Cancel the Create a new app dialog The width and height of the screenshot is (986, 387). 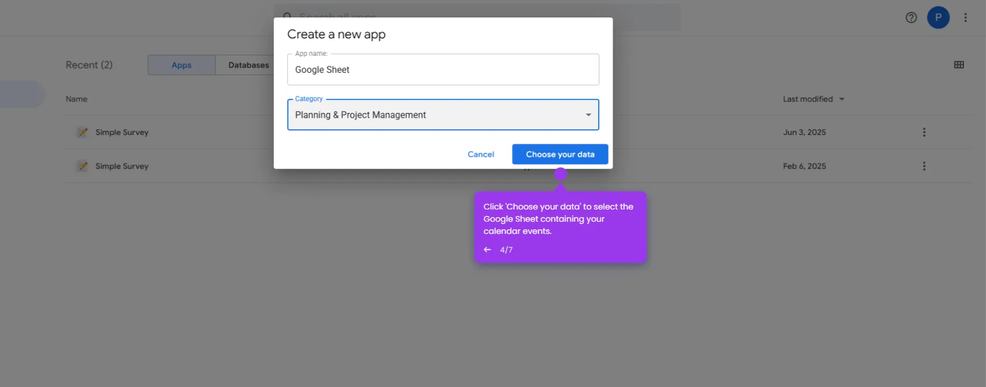coord(481,154)
